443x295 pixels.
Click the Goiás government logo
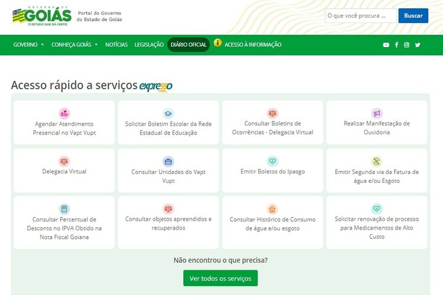click(41, 15)
